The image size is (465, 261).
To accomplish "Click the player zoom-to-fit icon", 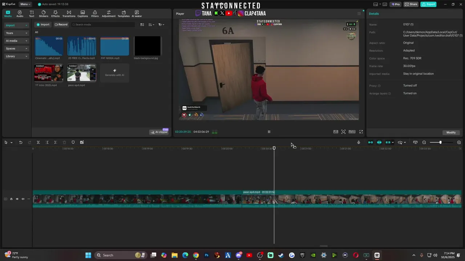I will coord(343,132).
